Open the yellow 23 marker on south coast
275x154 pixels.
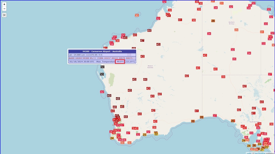click(144, 135)
